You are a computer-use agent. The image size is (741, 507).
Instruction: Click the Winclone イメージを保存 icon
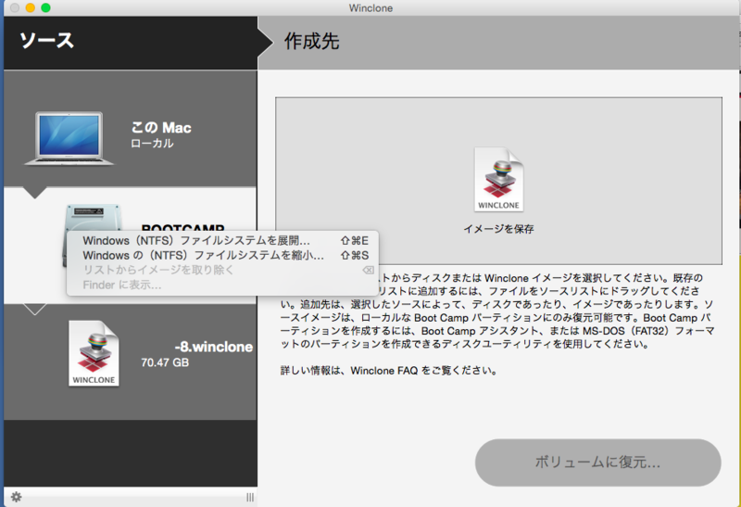pyautogui.click(x=499, y=179)
